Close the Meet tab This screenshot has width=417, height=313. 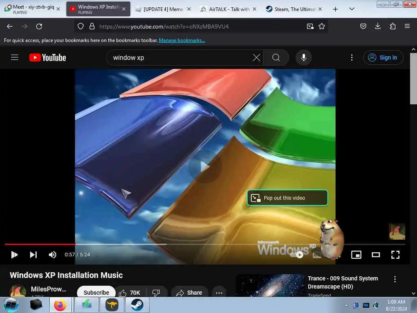(58, 9)
